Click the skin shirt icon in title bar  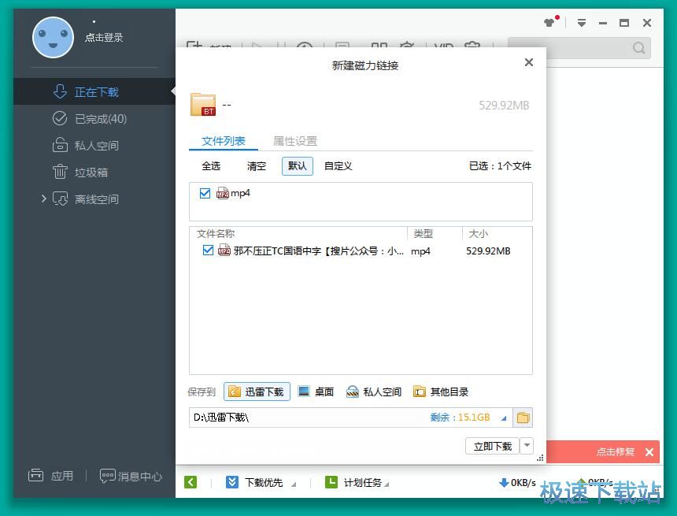[549, 22]
